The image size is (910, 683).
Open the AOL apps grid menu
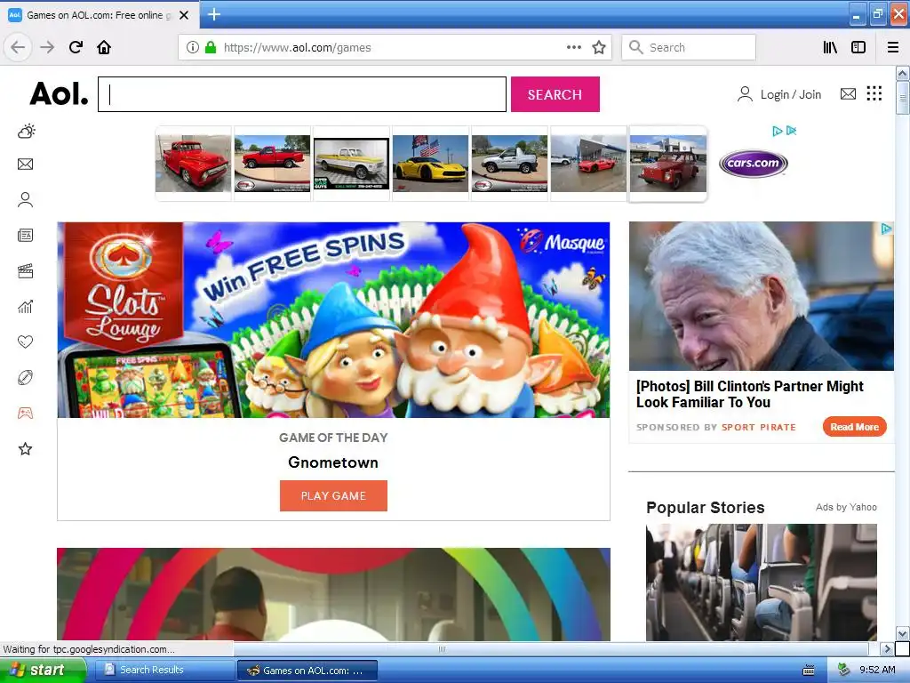coord(874,93)
